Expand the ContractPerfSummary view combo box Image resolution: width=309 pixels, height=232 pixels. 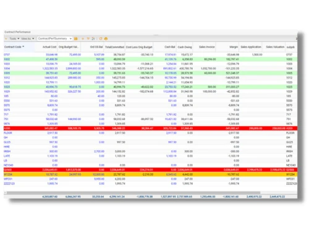(x=70, y=38)
